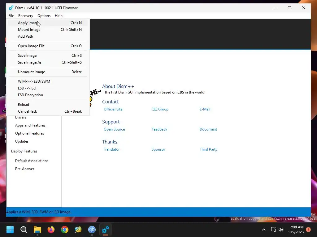
Task: Select ESD Decryption menu entry
Action: (x=48, y=95)
